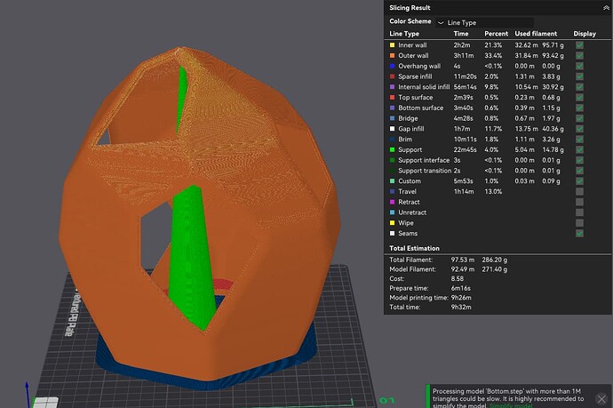Click the Time column header
This screenshot has width=613, height=408.
(x=461, y=34)
